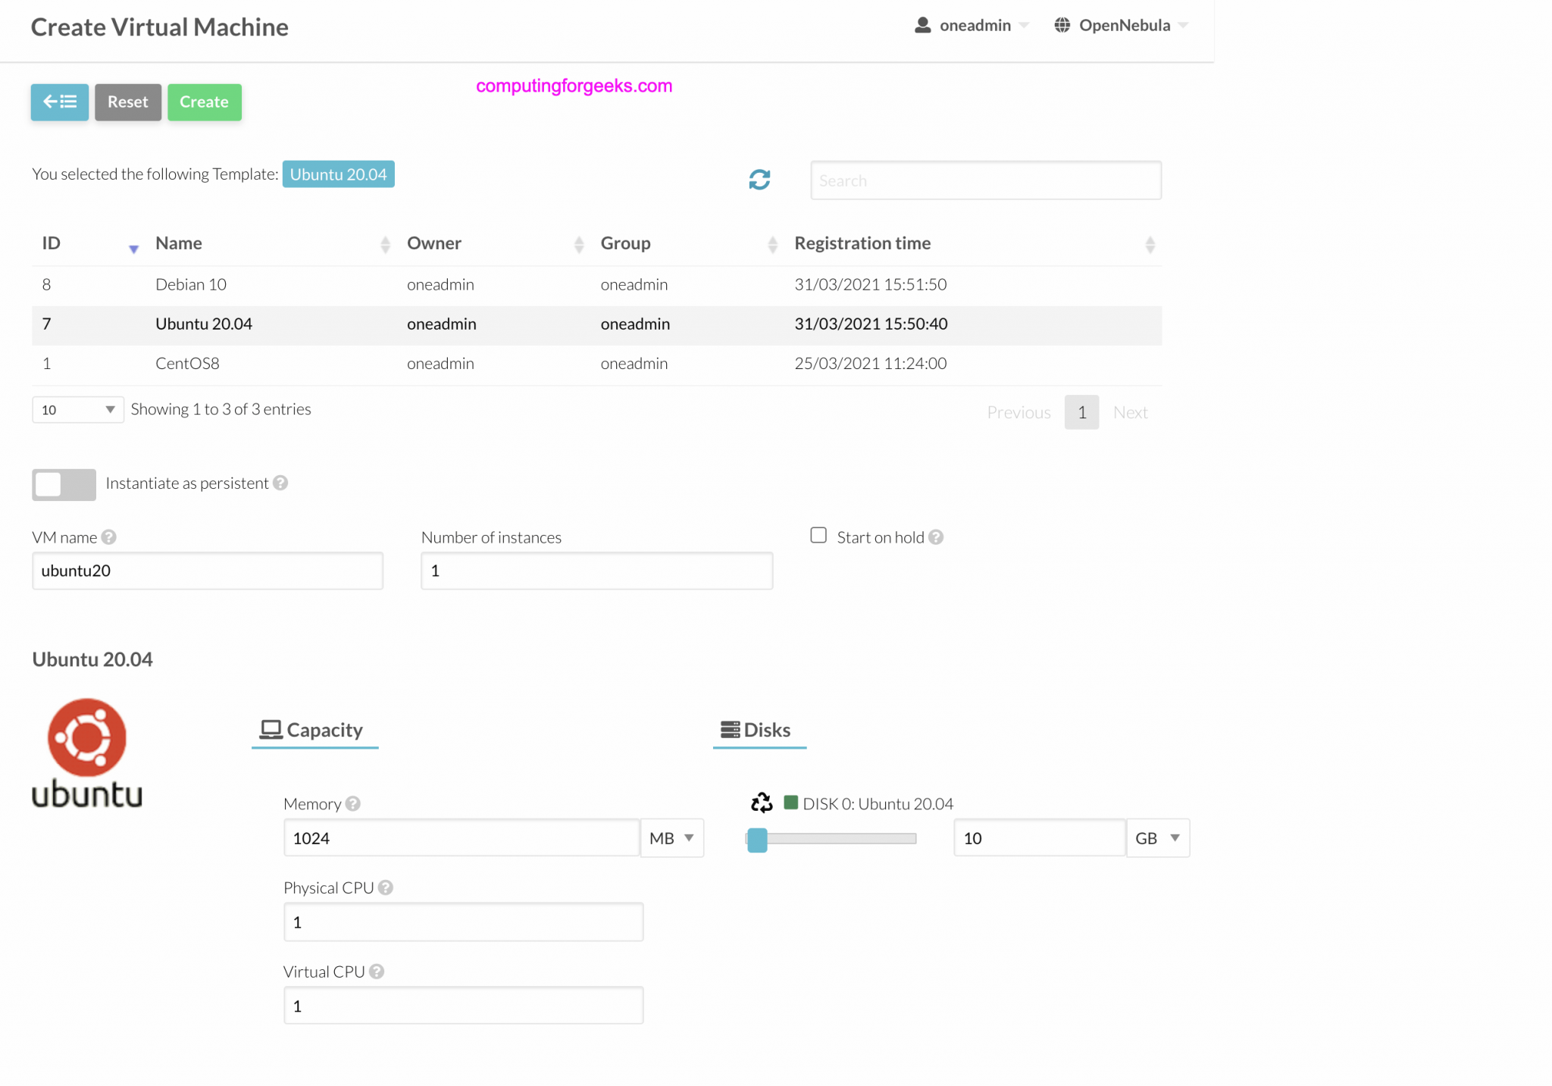The image size is (1552, 1086).
Task: Click the Memory help question icon
Action: click(x=353, y=803)
